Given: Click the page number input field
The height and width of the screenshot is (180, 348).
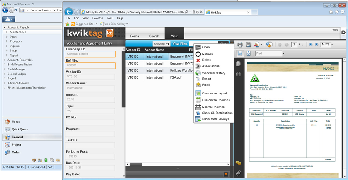Looking at the screenshot, I should tap(294, 45).
